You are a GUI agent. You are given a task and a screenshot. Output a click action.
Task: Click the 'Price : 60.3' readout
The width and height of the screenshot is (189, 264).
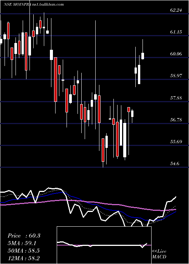(x=24, y=236)
